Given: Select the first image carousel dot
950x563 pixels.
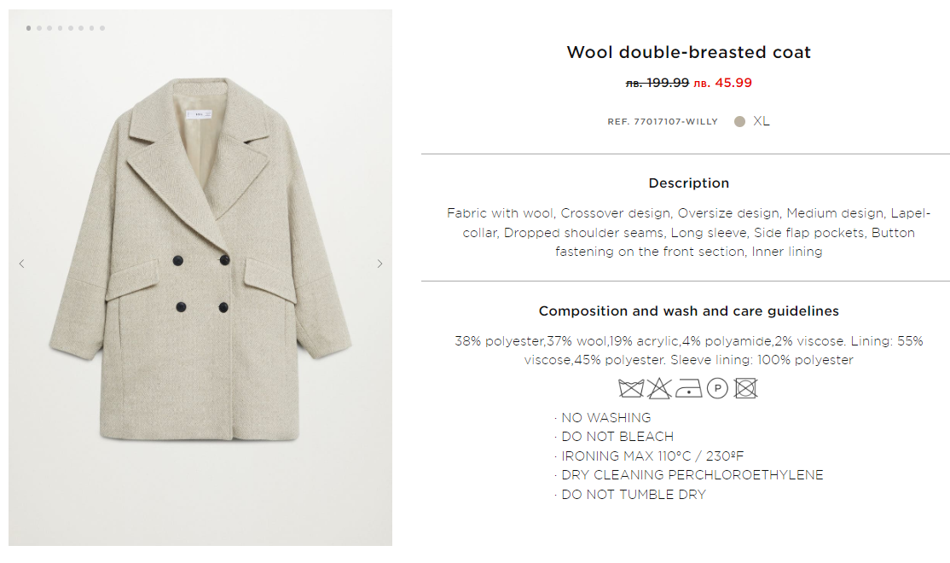Looking at the screenshot, I should point(29,28).
